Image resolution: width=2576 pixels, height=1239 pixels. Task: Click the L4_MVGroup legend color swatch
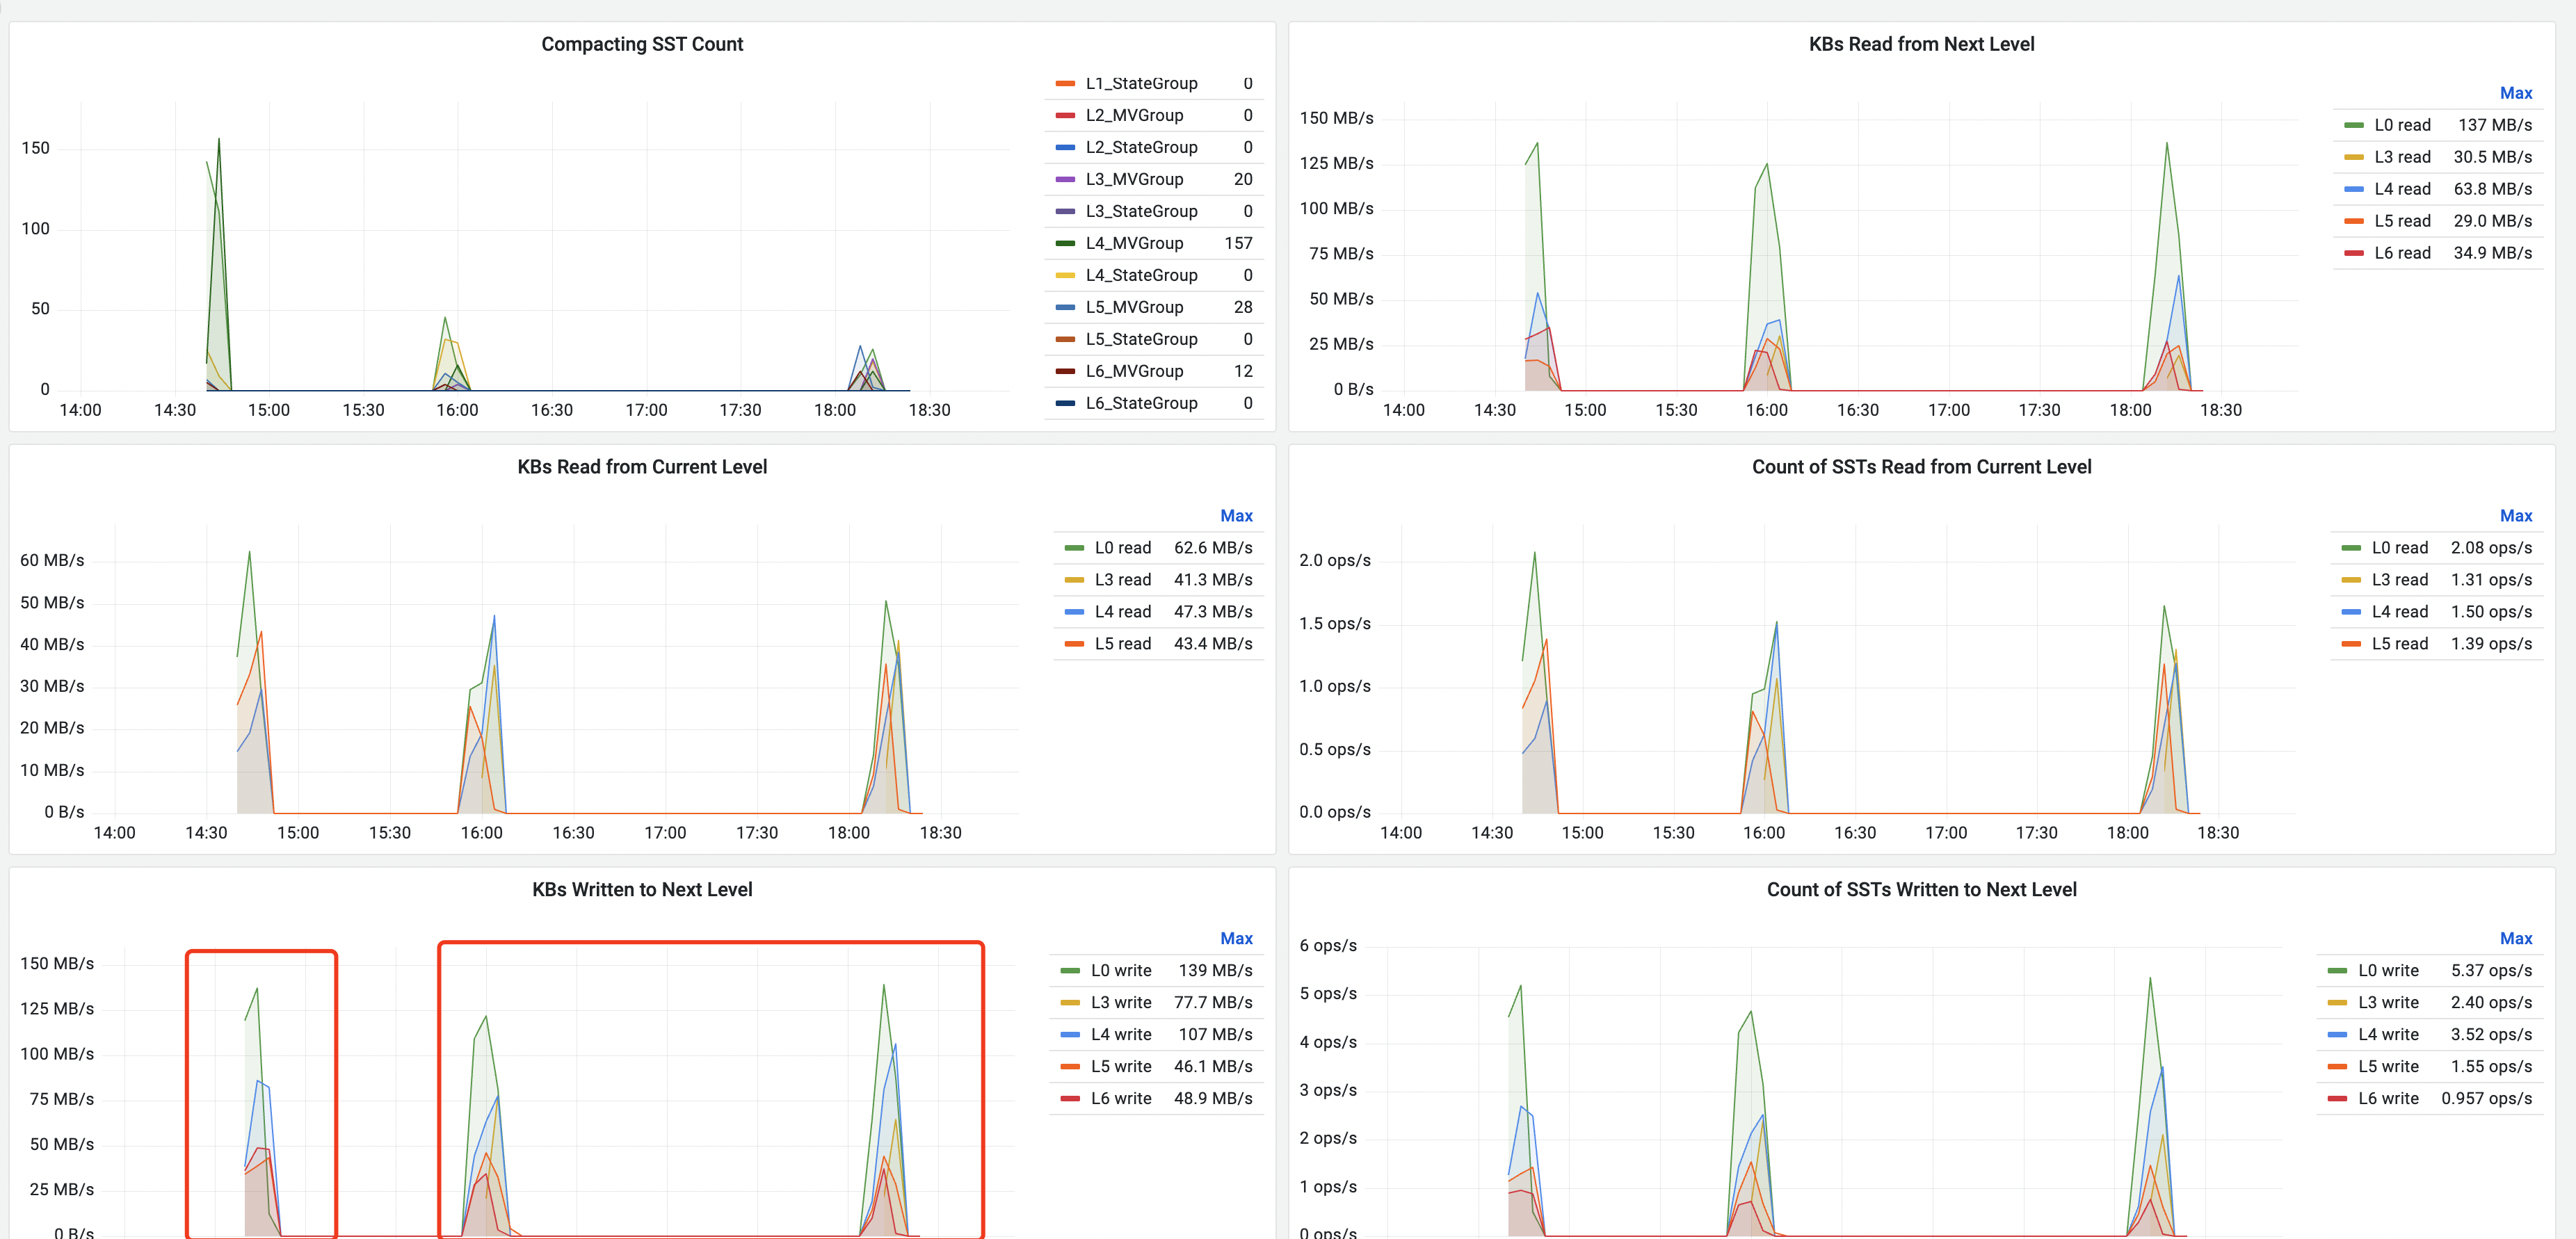[1065, 243]
